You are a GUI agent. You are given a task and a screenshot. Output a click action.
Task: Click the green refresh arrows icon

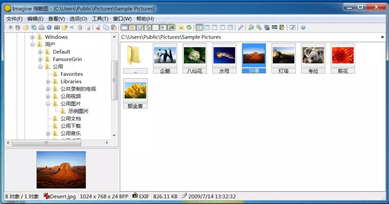click(x=189, y=27)
